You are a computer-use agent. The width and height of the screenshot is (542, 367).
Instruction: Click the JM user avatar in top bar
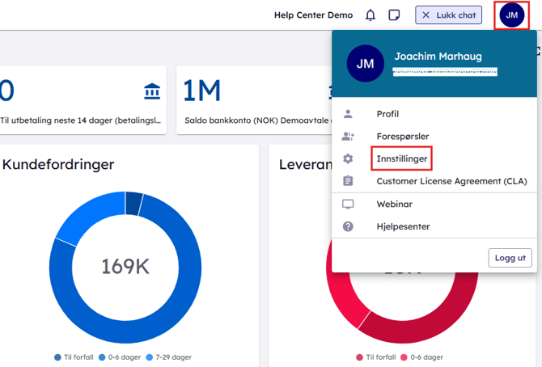pyautogui.click(x=511, y=15)
